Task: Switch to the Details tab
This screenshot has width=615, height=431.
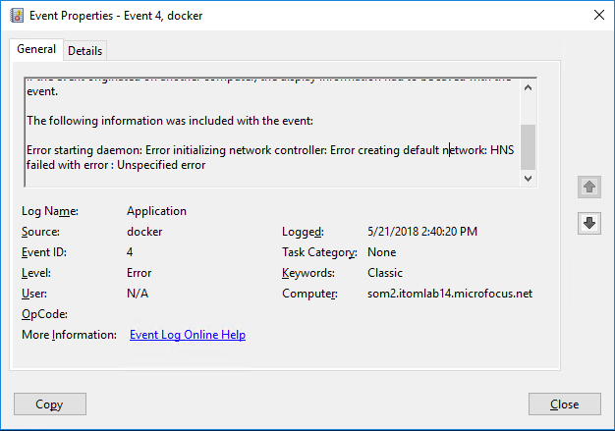Action: pos(84,50)
